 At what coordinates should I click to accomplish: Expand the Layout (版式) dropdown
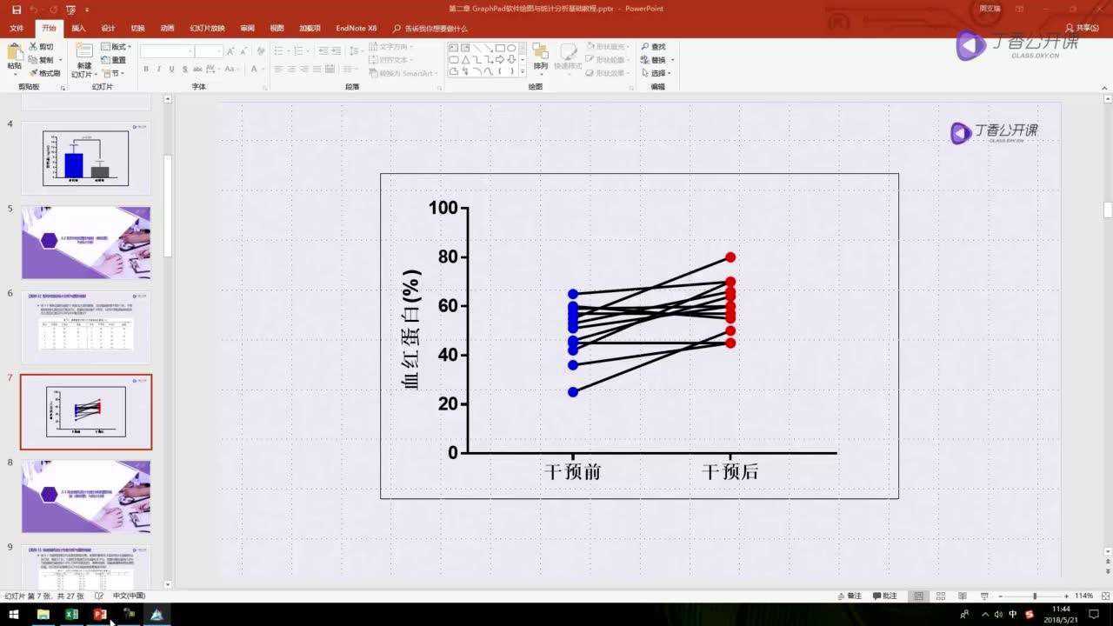pyautogui.click(x=117, y=47)
